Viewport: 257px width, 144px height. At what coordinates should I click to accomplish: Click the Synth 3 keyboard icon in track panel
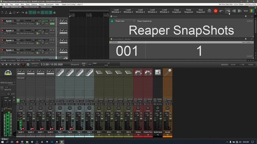pos(63,41)
